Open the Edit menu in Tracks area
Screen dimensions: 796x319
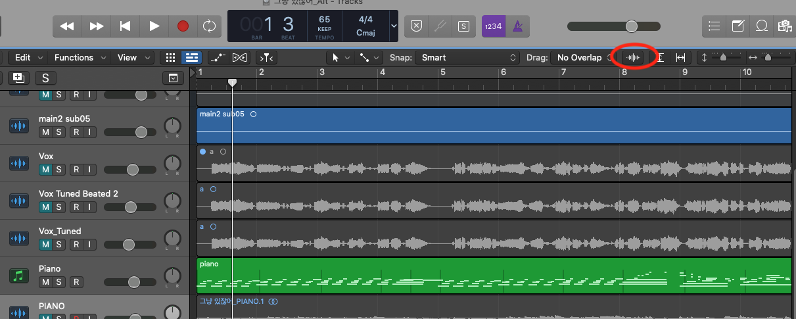[x=28, y=58]
